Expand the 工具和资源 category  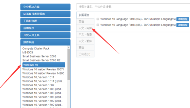(x=45, y=21)
